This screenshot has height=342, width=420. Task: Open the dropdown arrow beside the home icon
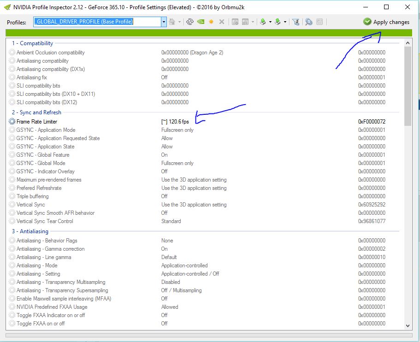[179, 22]
